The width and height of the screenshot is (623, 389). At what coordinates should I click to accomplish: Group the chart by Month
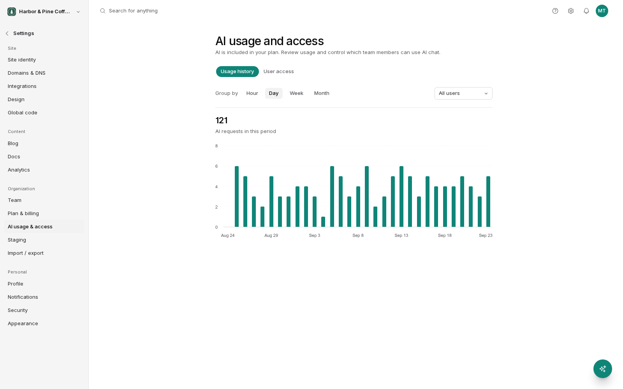pyautogui.click(x=322, y=93)
